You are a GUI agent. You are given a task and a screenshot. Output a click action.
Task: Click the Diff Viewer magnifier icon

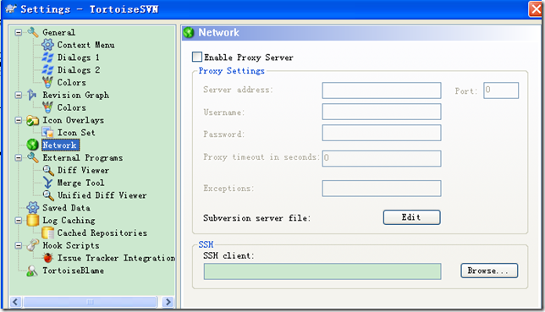click(x=48, y=170)
